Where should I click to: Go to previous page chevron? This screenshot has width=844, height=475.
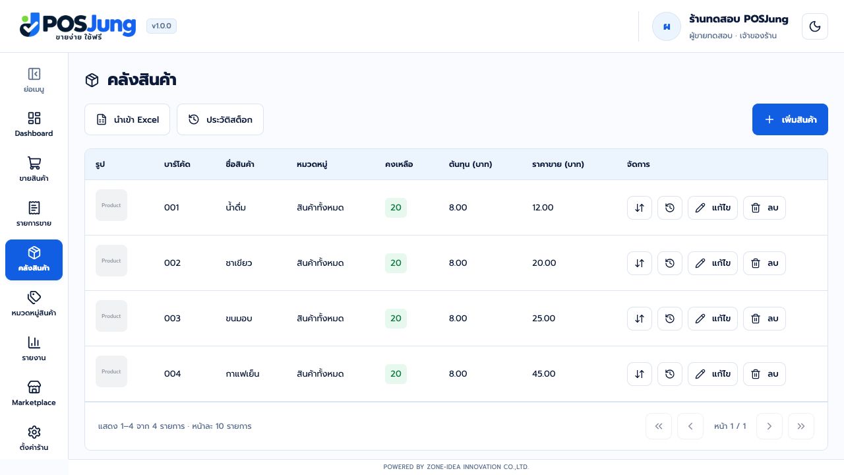690,426
